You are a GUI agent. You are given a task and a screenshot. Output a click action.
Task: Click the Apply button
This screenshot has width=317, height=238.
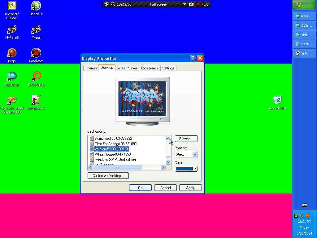(190, 188)
